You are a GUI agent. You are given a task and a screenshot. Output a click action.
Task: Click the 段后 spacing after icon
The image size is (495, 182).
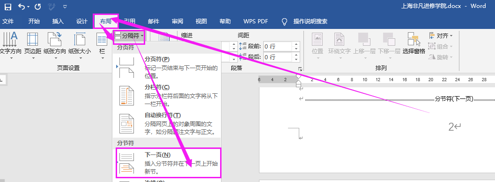pyautogui.click(x=243, y=57)
